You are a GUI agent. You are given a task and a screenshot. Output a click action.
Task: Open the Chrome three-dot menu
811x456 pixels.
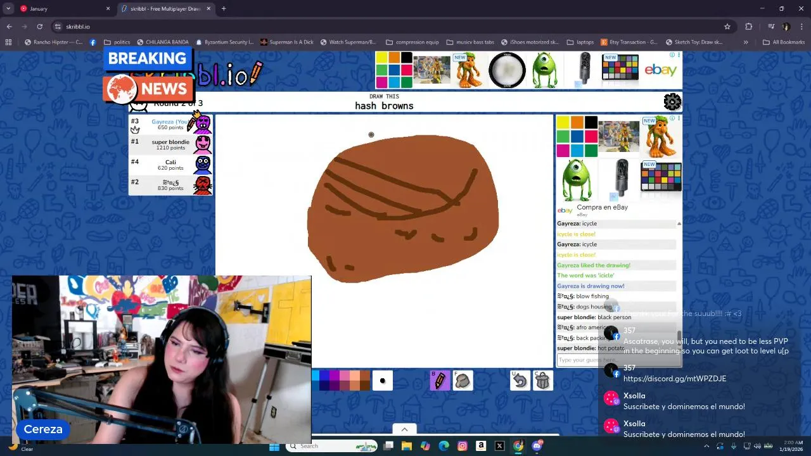(801, 27)
